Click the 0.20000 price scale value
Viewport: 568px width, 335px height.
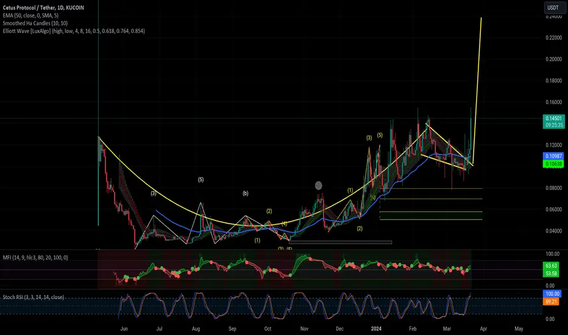pyautogui.click(x=554, y=59)
